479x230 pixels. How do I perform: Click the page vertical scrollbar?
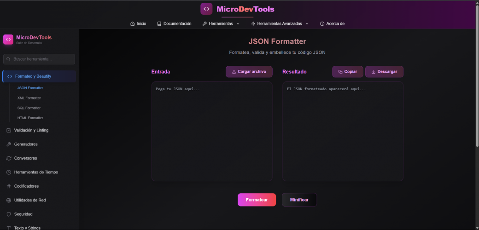(x=478, y=76)
